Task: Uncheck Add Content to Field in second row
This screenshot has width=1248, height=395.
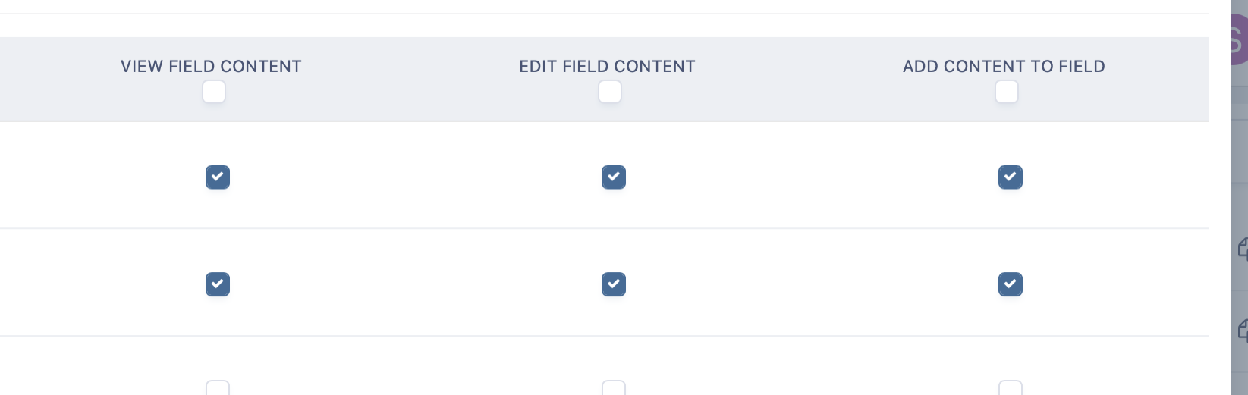Action: [x=1011, y=284]
